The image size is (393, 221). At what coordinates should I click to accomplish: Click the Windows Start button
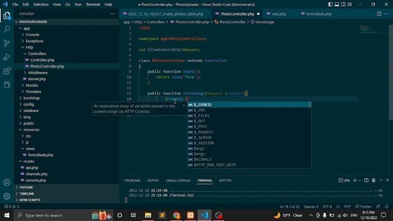pos(7,215)
